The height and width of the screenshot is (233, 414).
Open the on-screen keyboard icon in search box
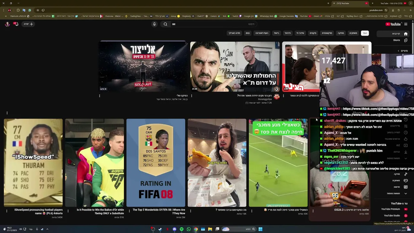coord(174,24)
